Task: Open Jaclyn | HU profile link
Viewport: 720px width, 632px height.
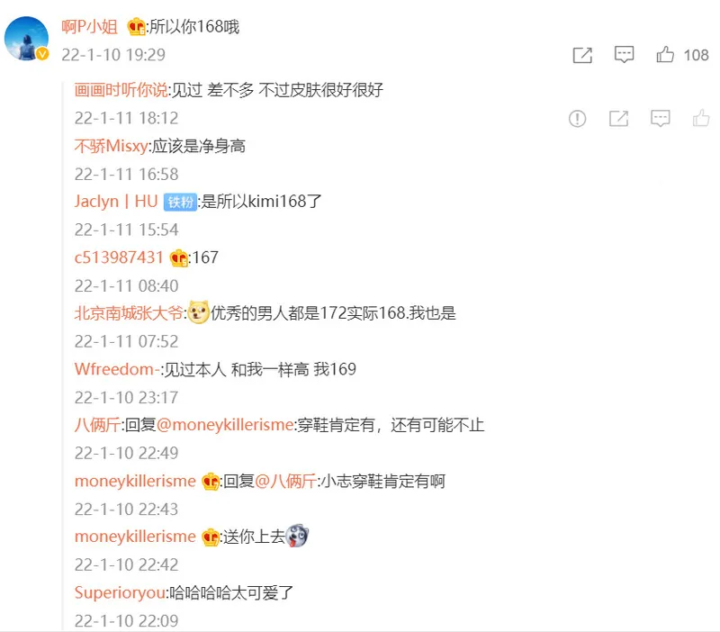Action: coord(116,201)
